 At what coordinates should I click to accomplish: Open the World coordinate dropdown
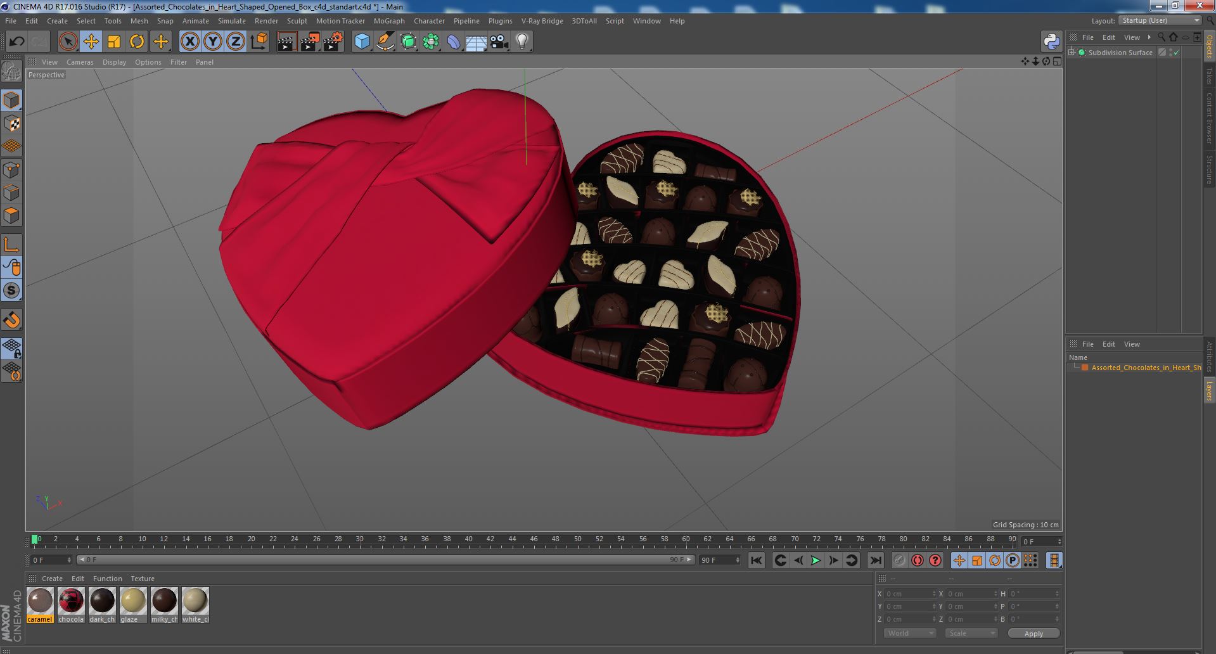pyautogui.click(x=910, y=633)
